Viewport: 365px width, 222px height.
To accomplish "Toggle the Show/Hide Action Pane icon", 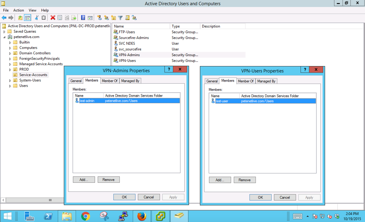I will click(90, 18).
